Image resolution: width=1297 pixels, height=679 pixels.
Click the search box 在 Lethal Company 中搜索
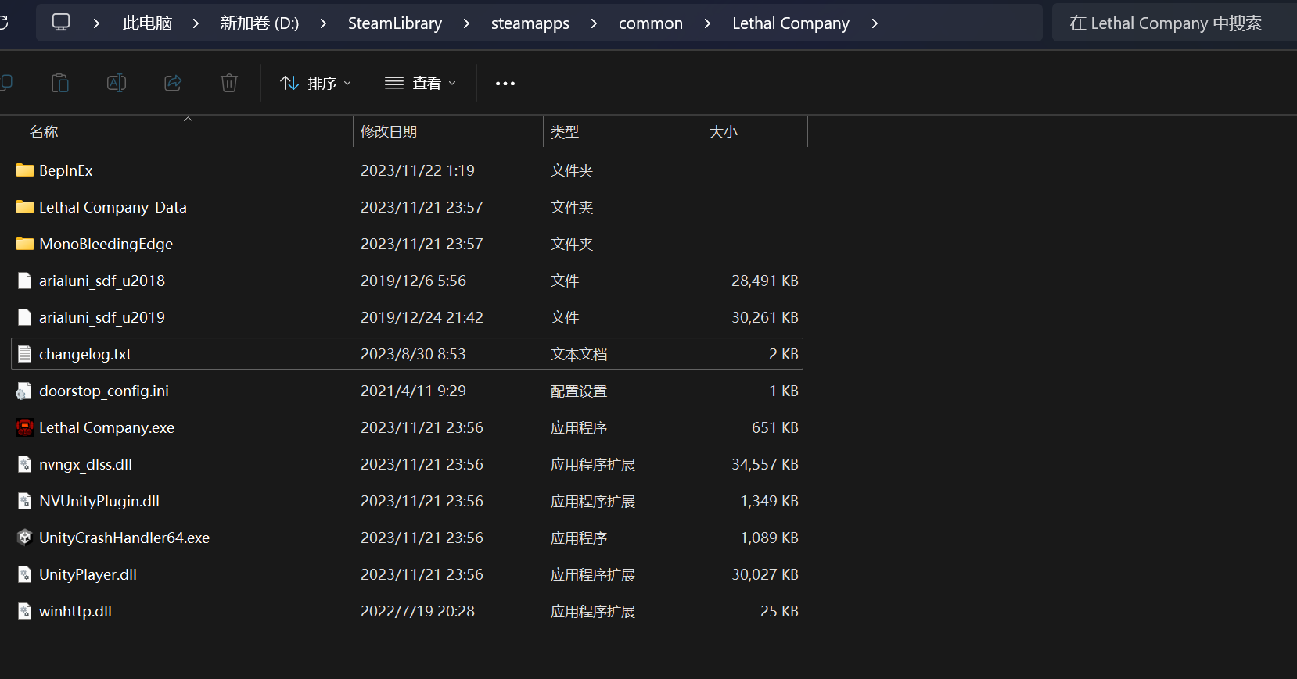[1174, 23]
